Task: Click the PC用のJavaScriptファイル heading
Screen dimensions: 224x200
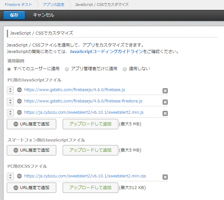Action: 34,80
